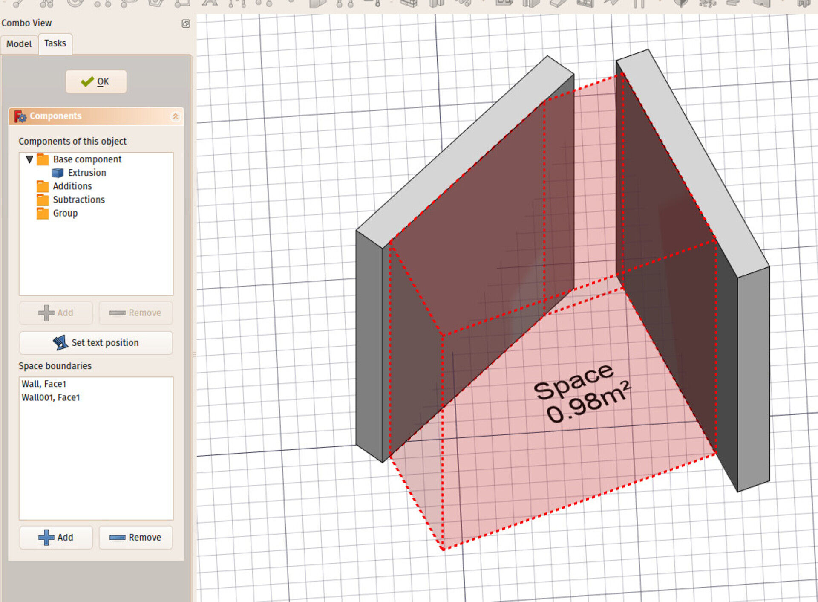
Task: Select the Draft Text 'A' tool
Action: [209, 3]
